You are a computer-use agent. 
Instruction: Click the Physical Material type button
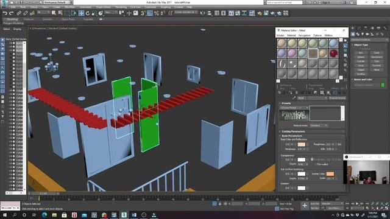click(x=337, y=98)
